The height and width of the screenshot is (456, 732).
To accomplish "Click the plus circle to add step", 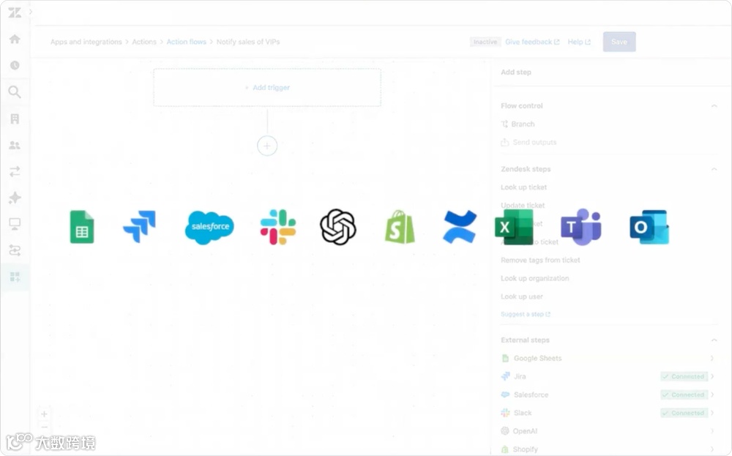I will (267, 146).
